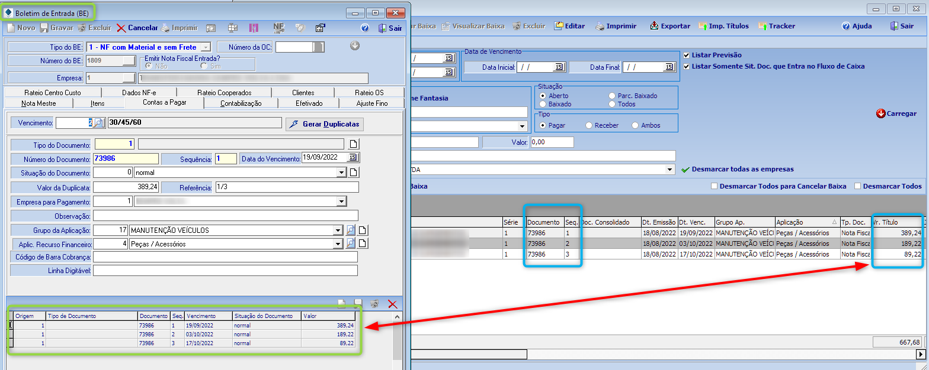Uncheck the Listar Previsão checkbox
The image size is (929, 370).
[687, 55]
